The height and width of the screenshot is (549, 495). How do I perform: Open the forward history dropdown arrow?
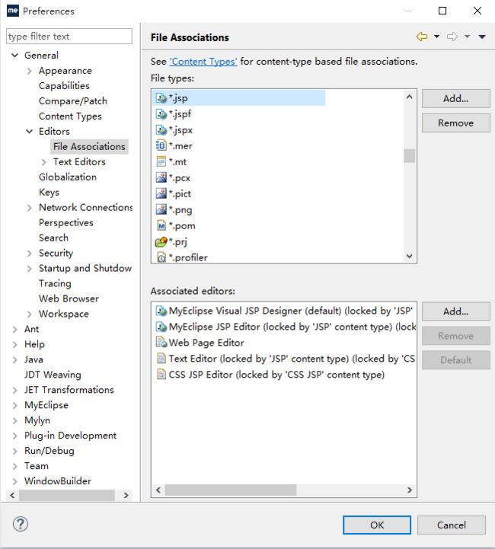[467, 37]
